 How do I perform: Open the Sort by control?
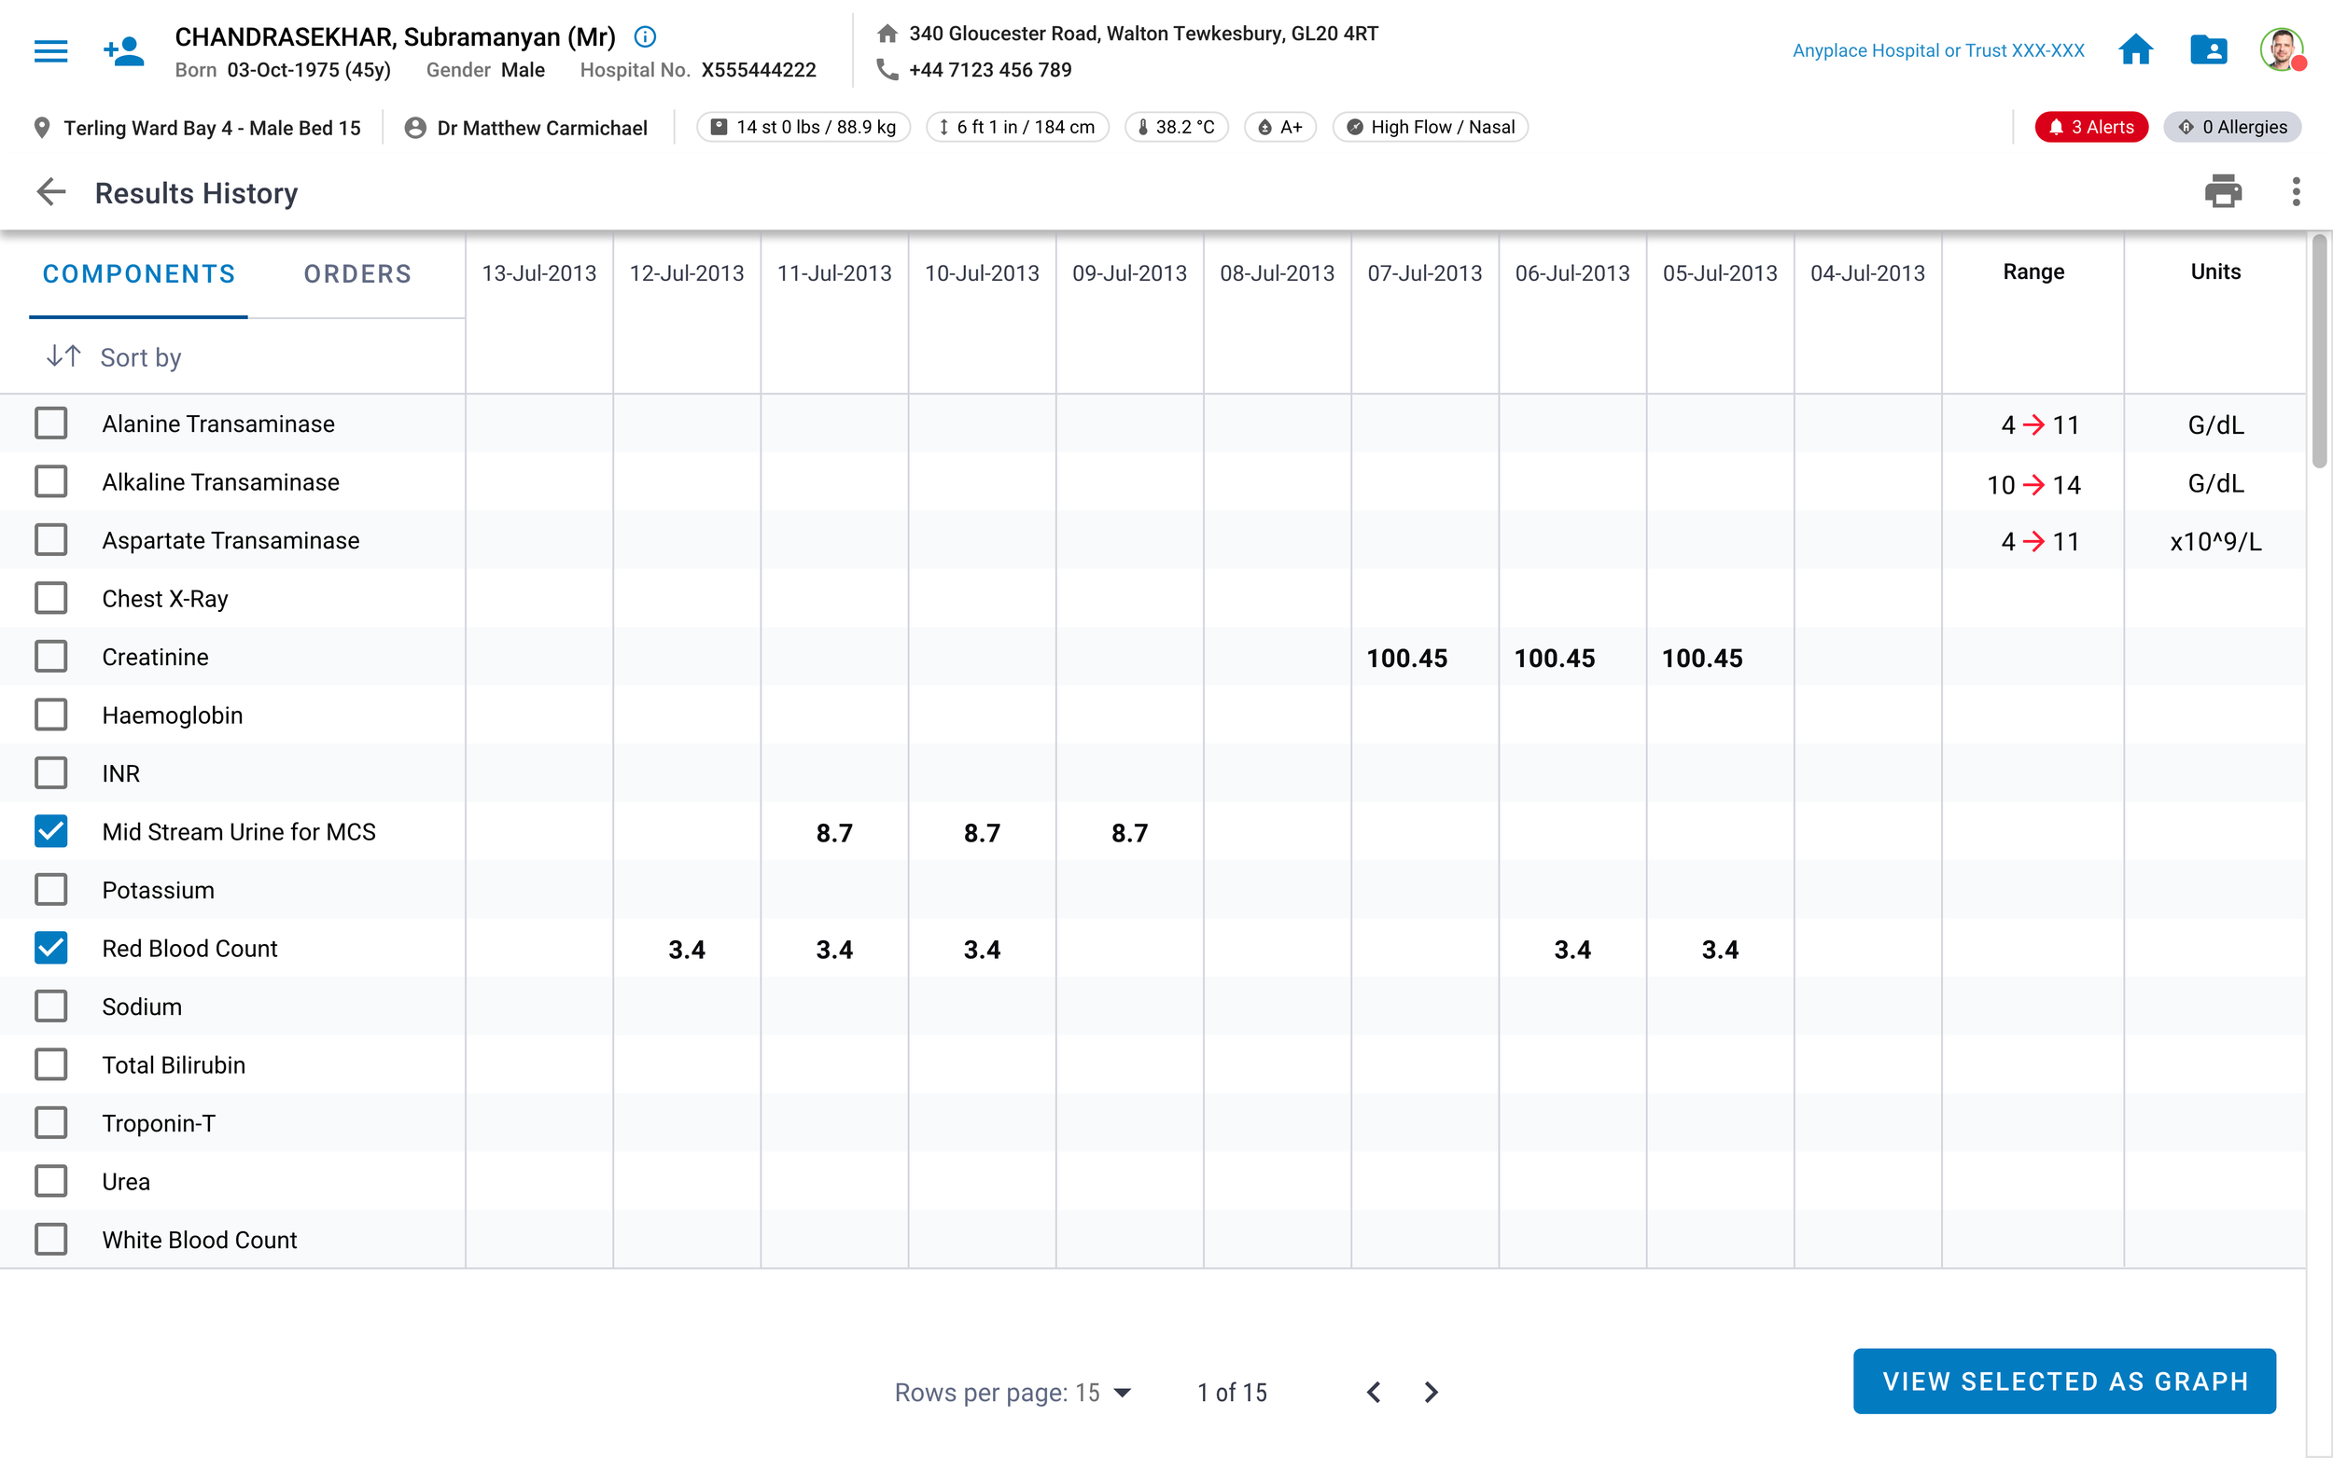point(114,356)
